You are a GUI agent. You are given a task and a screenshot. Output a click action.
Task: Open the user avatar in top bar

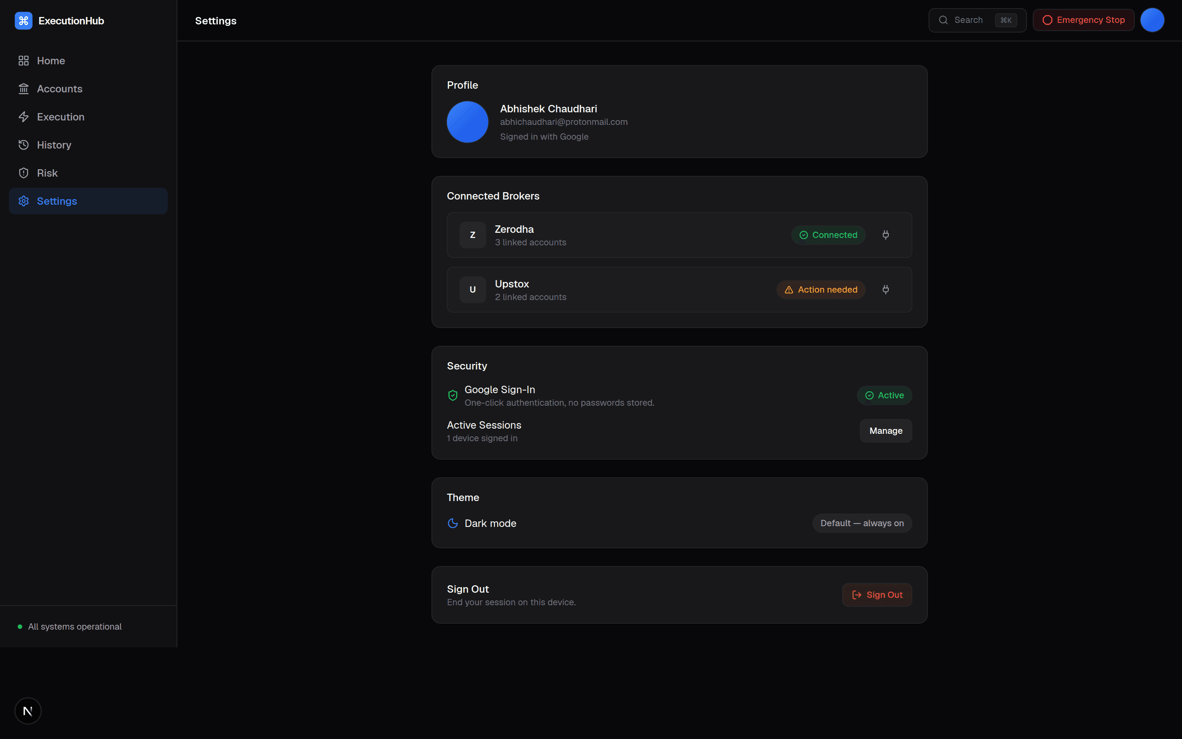point(1152,20)
